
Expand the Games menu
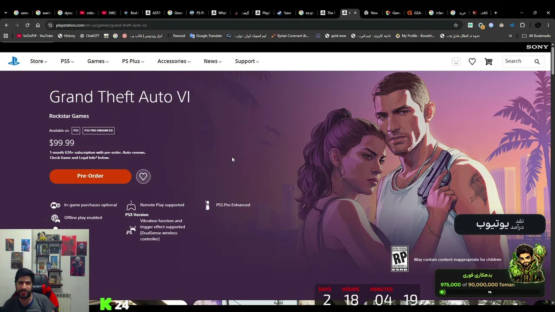point(98,62)
